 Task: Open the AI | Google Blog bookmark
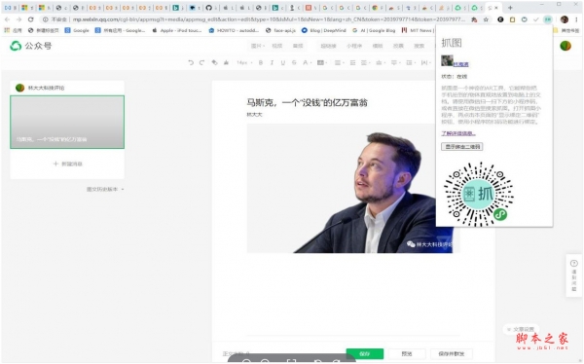point(374,30)
